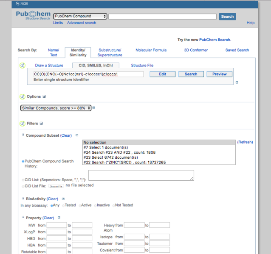
Task: Switch to the Name/Text search tab
Action: (54, 52)
